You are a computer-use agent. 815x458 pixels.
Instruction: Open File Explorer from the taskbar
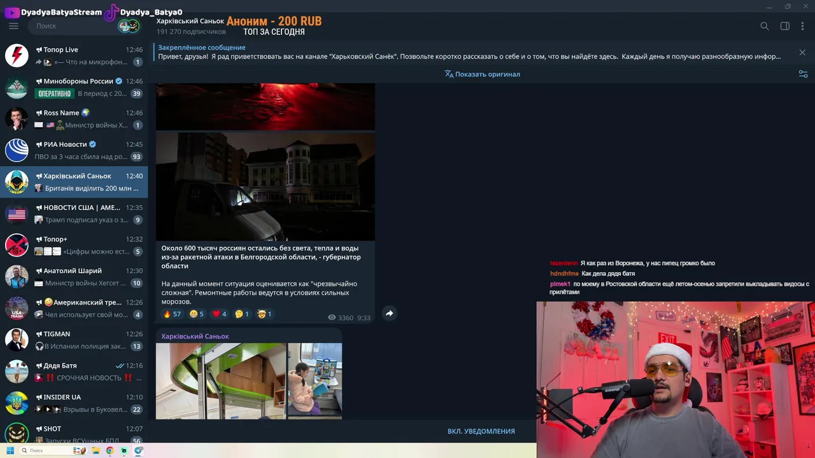[96, 450]
